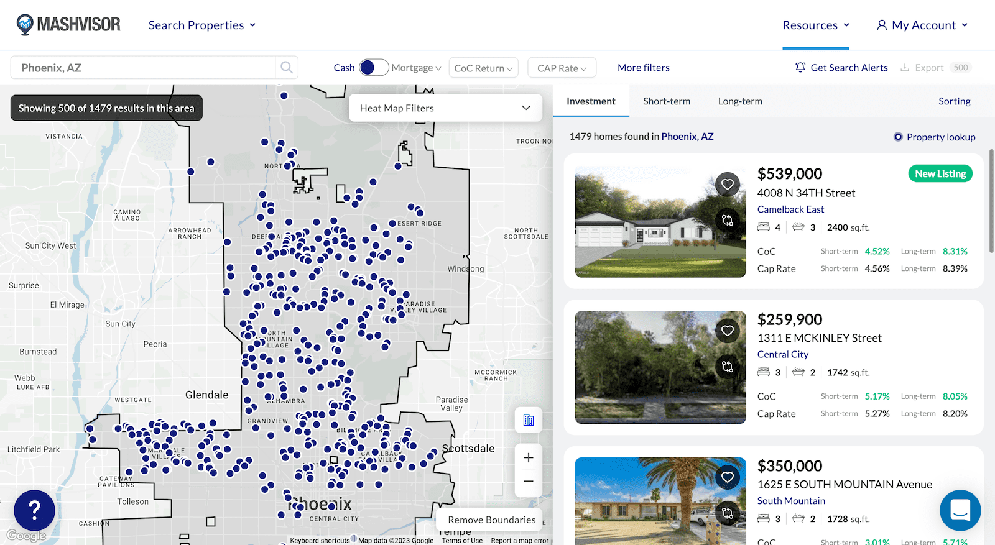Viewport: 995px width, 545px height.
Task: Compare the 1625 E SOUTH MOUNTAIN property
Action: pos(728,513)
